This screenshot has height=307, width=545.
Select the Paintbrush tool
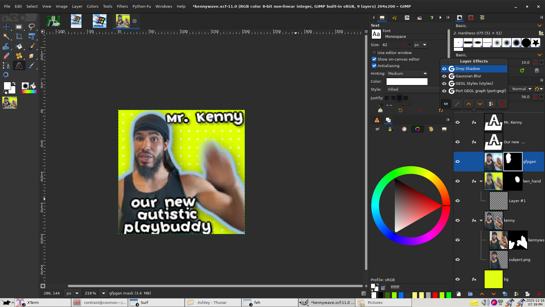click(x=32, y=46)
